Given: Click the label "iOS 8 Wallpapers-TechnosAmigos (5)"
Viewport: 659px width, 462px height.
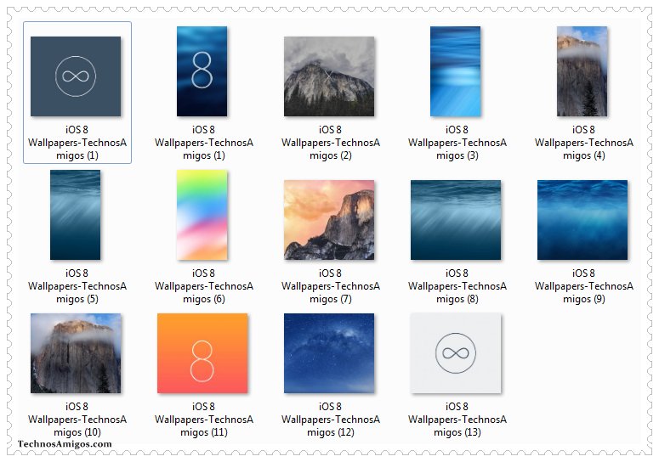Looking at the screenshot, I should (x=77, y=286).
